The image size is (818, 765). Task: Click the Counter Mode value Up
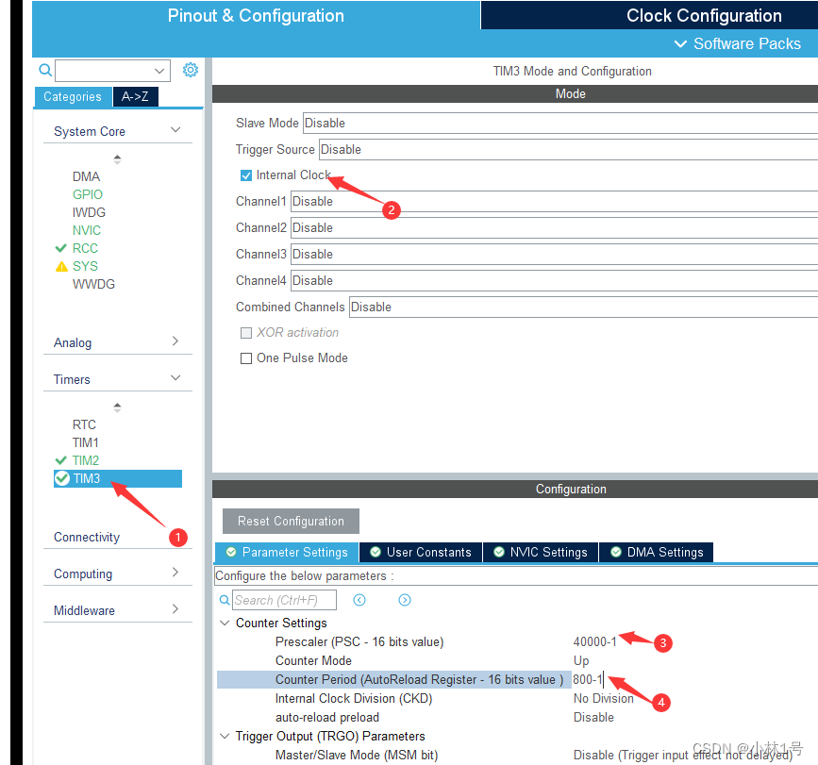point(581,660)
